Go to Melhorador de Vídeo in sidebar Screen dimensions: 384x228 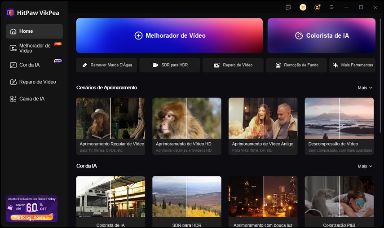pos(34,48)
